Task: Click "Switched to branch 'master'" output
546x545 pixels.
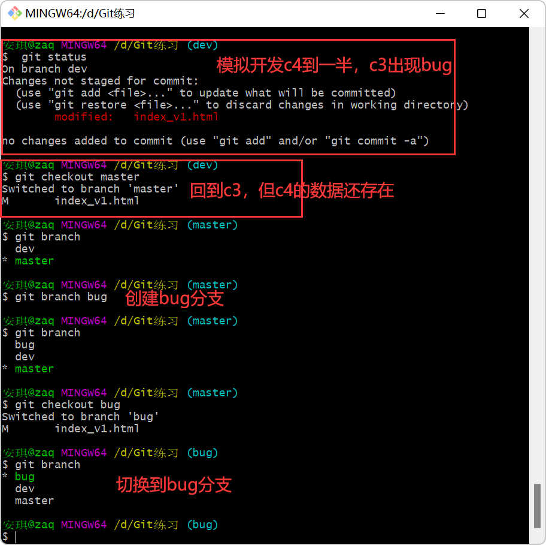Action: pyautogui.click(x=90, y=189)
